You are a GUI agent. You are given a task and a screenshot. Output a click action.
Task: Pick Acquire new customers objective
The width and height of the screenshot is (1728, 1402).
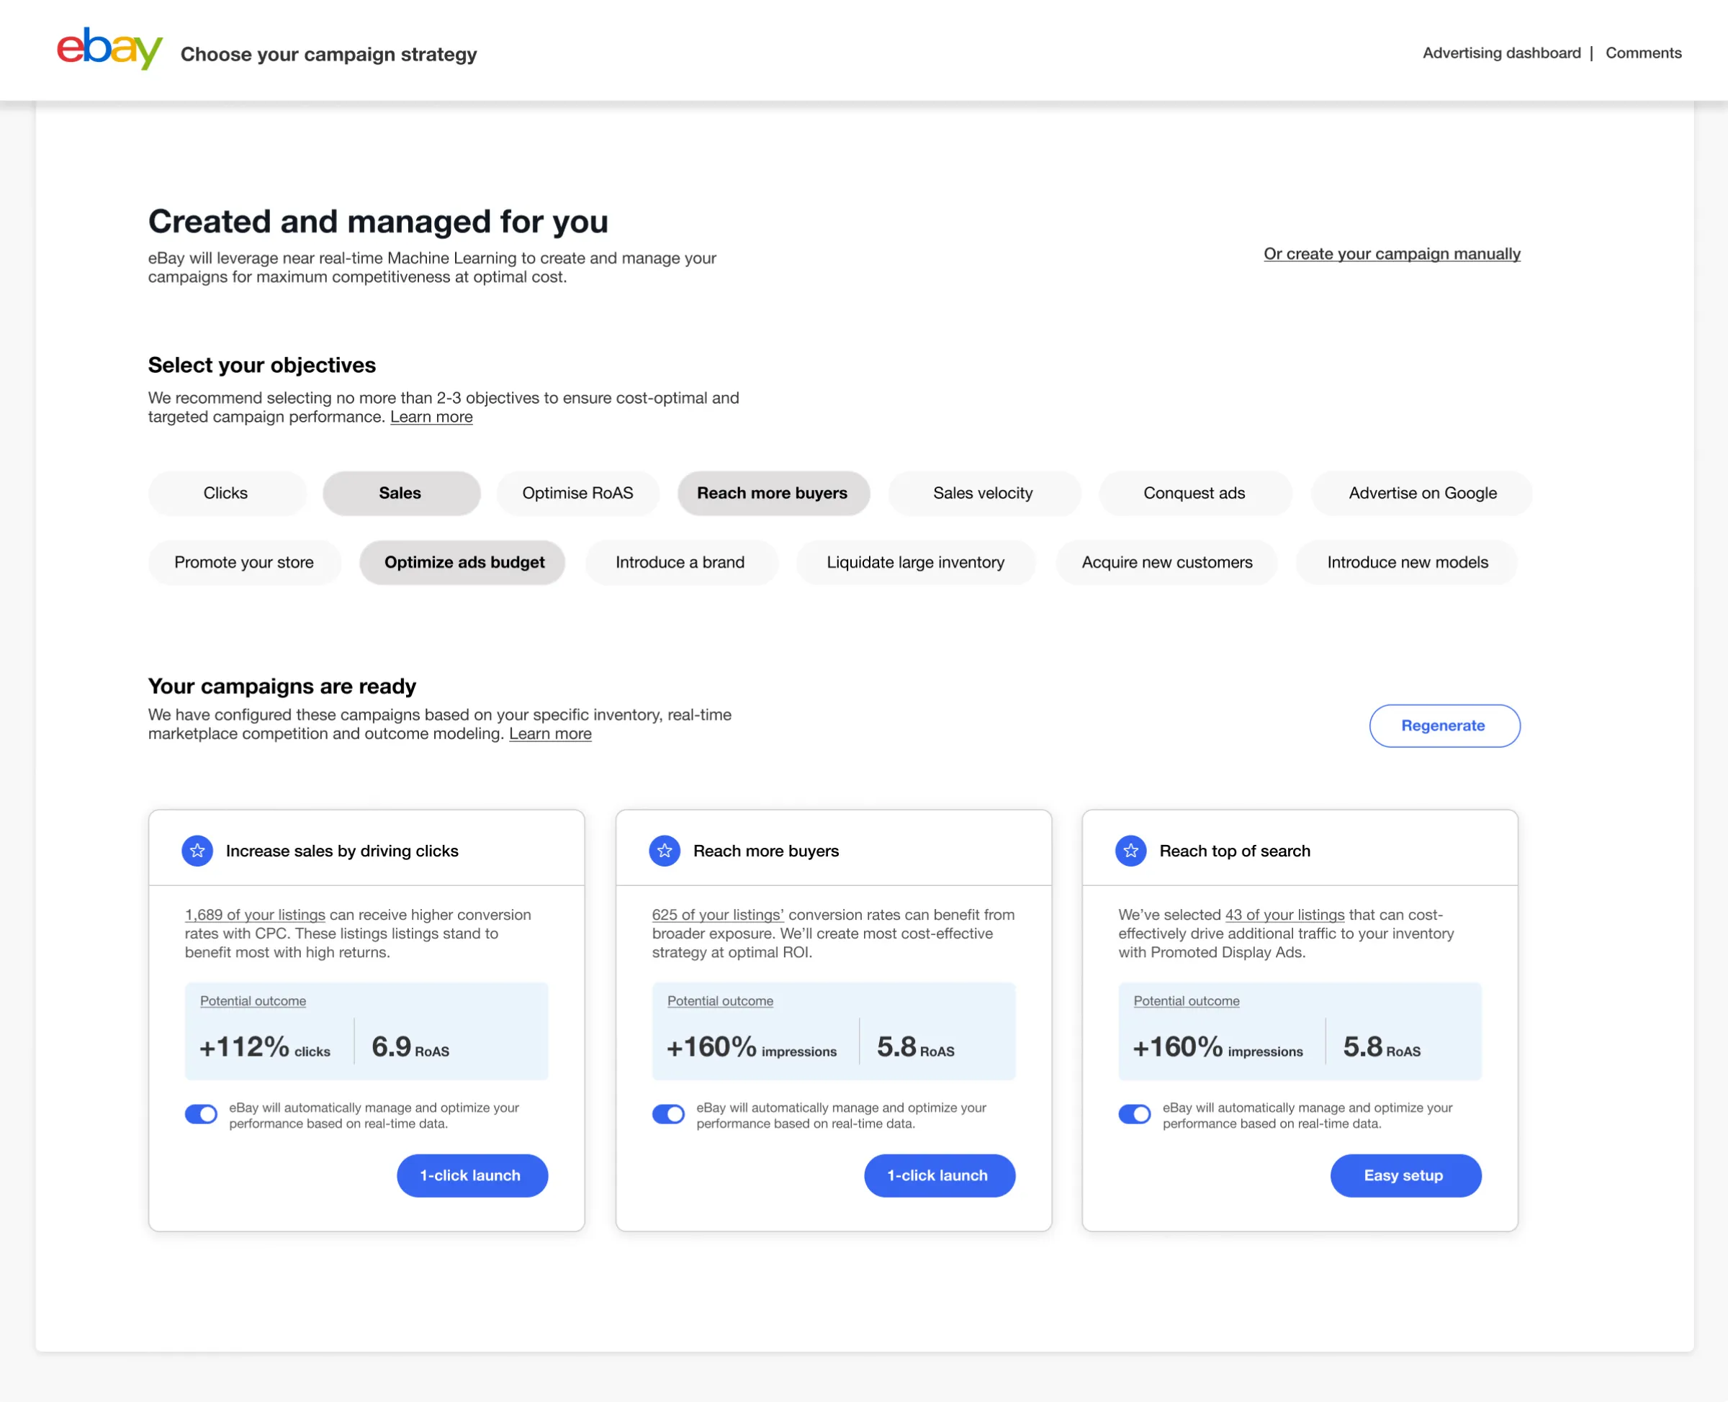click(x=1167, y=563)
